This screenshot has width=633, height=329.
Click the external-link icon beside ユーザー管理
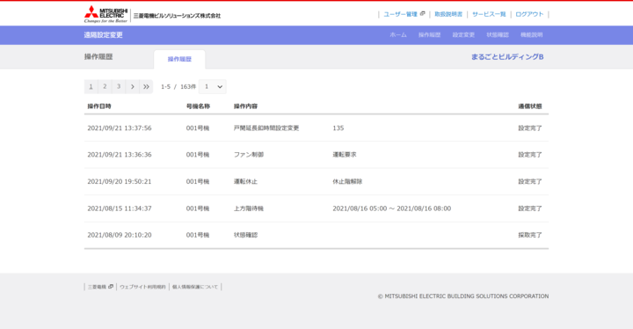coord(422,14)
